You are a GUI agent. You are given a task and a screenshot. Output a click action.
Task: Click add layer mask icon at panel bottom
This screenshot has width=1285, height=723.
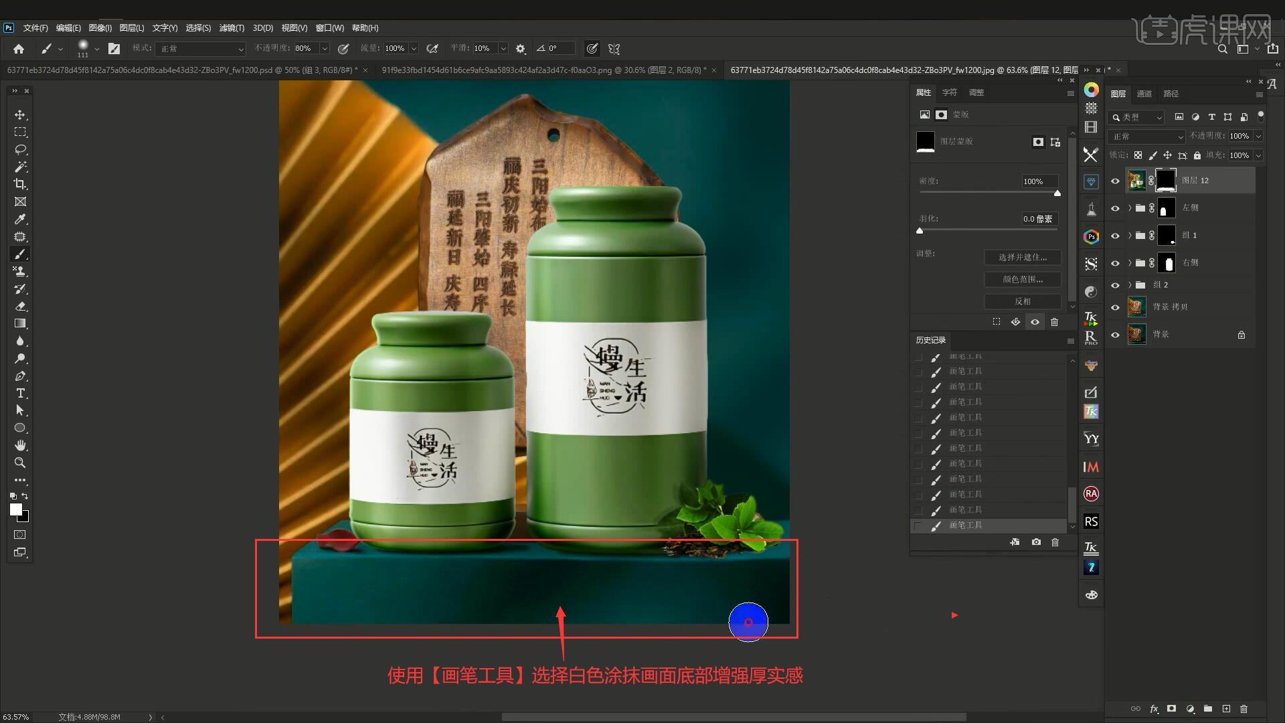(x=1171, y=708)
